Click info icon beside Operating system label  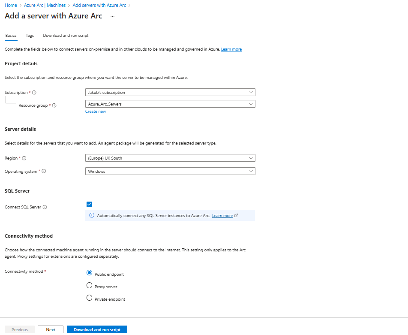click(x=44, y=171)
